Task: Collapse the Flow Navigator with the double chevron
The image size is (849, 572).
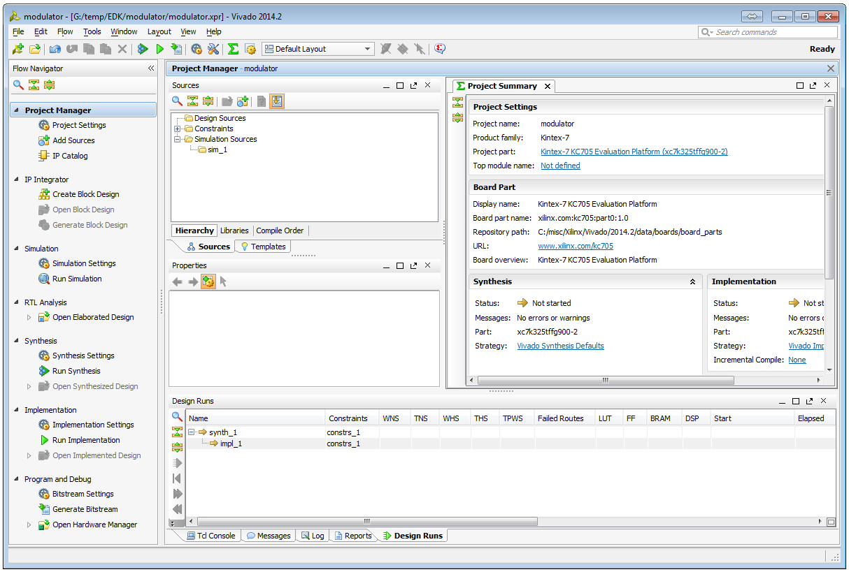Action: click(151, 68)
